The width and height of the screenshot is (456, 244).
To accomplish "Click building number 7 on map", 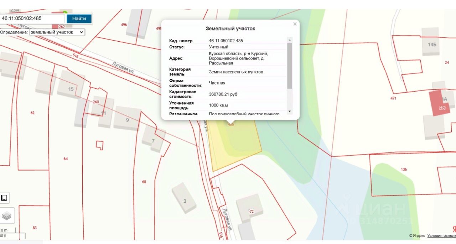I will coord(153,141).
